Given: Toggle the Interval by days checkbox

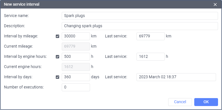Looking at the screenshot, I should (x=57, y=77).
